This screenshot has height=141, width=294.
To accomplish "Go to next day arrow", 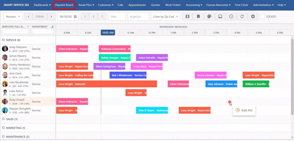I will point(51,17).
